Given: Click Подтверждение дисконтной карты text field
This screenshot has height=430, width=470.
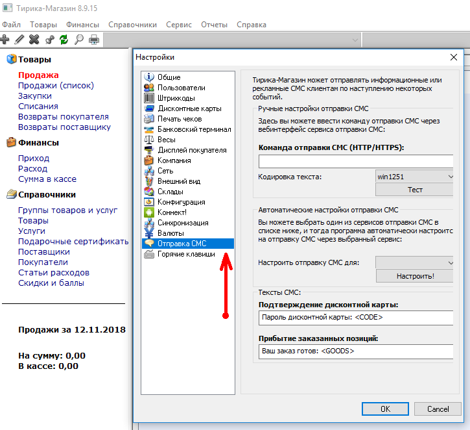Looking at the screenshot, I should click(356, 318).
